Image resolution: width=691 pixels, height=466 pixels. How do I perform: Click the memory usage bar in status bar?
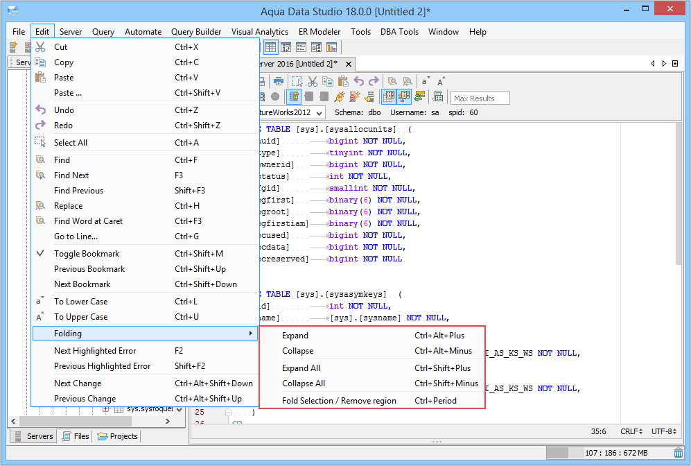coord(608,453)
